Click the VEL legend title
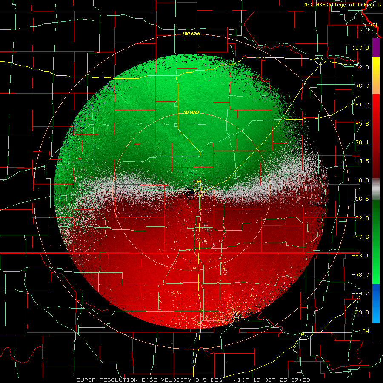 (x=374, y=26)
